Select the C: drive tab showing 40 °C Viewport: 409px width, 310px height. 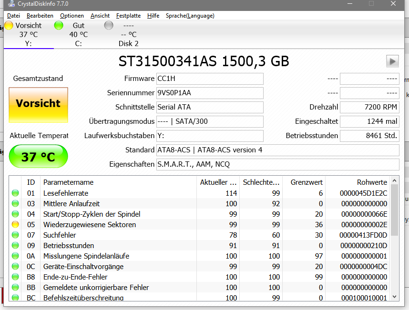click(x=79, y=34)
